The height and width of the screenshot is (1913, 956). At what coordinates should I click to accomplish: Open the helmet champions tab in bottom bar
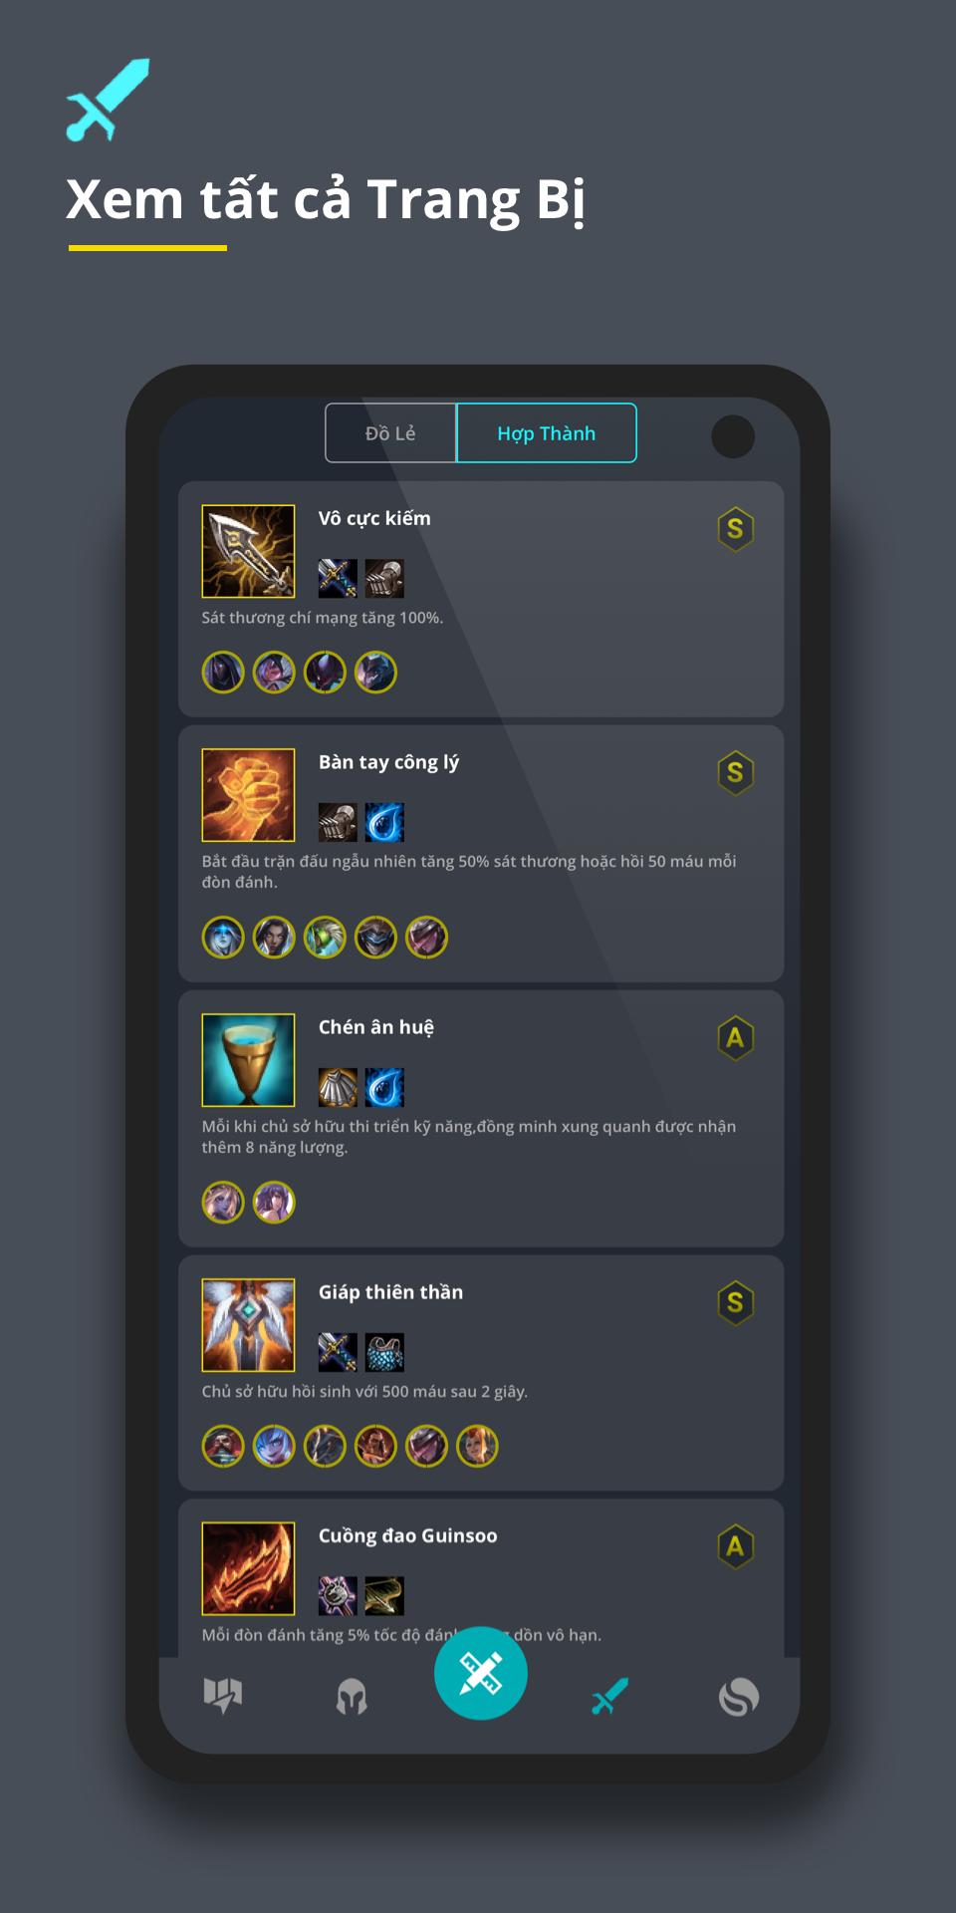[x=352, y=1696]
